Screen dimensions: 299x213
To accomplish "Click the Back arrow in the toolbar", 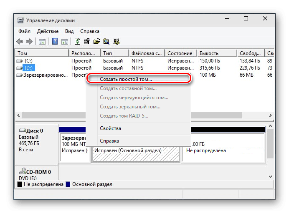I will pos(20,41).
